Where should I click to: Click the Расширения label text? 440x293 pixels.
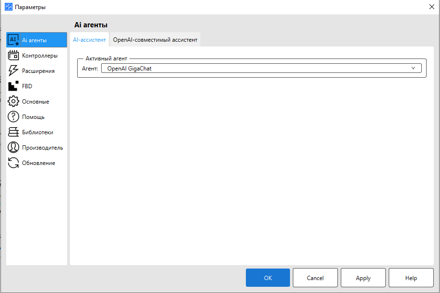(38, 71)
